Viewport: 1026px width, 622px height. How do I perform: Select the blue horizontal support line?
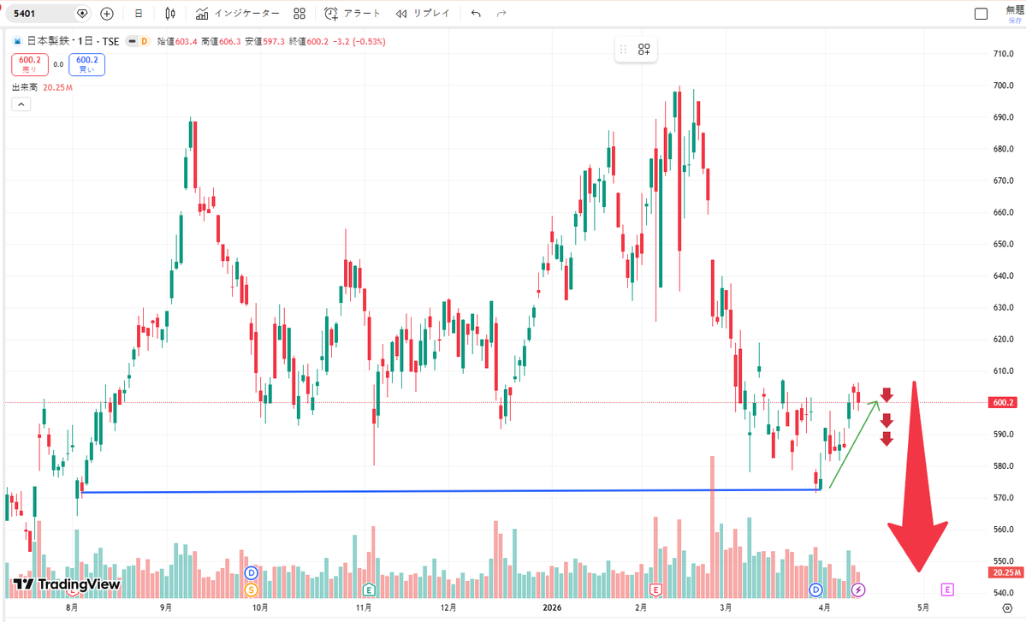(x=452, y=491)
